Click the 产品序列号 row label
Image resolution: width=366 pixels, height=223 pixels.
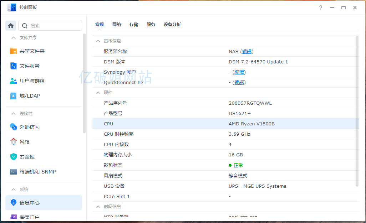click(x=115, y=103)
